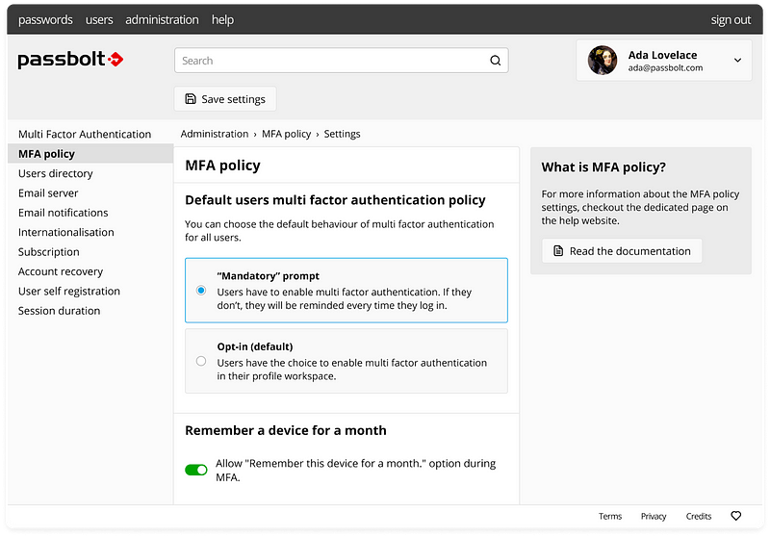Select the Opt-in (default) radio button
770x537 pixels.
click(x=201, y=361)
